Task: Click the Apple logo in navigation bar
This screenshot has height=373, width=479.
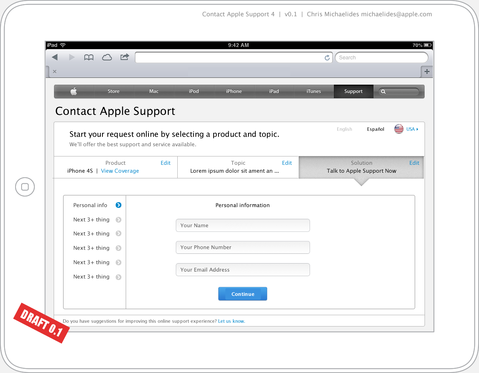Action: coord(74,91)
